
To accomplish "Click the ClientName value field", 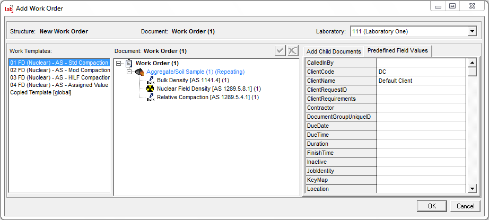I will pos(421,81).
